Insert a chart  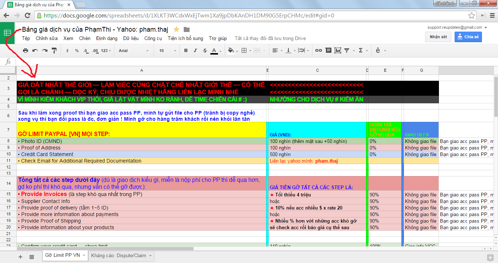pyautogui.click(x=338, y=51)
